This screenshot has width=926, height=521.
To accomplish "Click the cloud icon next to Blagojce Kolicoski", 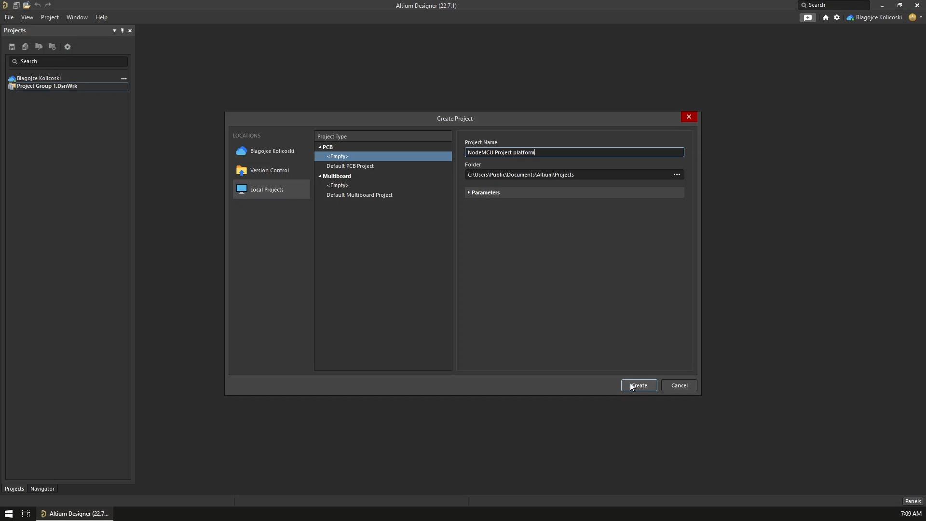I will point(12,78).
